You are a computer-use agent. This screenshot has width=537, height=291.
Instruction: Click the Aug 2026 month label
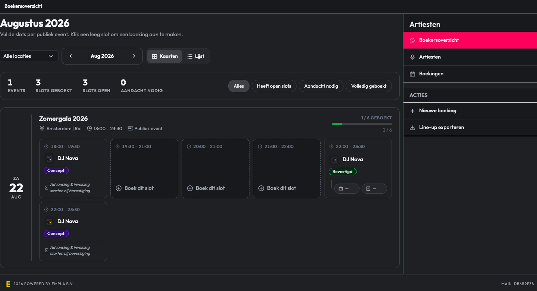(x=102, y=56)
